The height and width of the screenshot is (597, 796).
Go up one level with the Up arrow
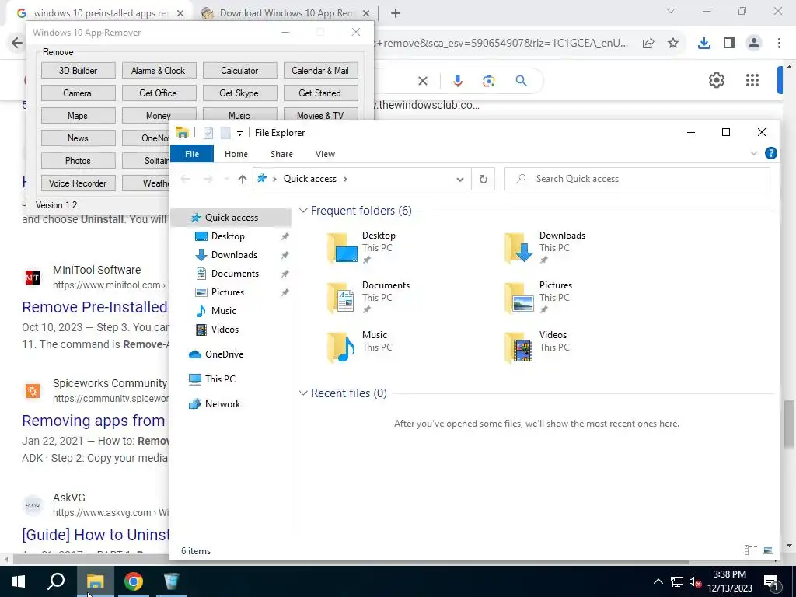[x=243, y=180]
